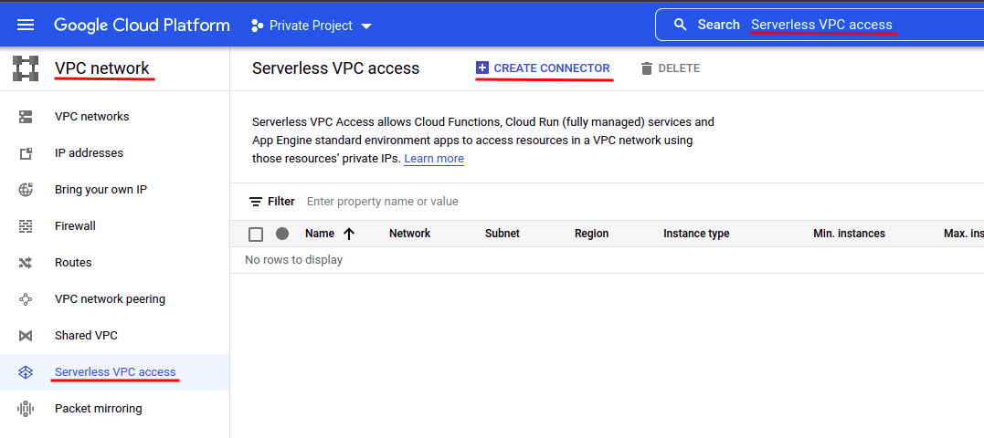Click the IP addresses sidebar icon
The image size is (984, 438).
coord(26,153)
